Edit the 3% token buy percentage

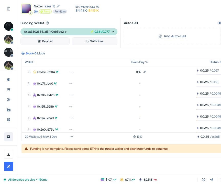coord(145,72)
